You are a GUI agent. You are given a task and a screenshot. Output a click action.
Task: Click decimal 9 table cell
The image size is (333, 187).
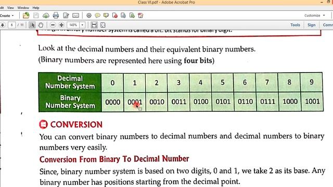tap(312, 82)
